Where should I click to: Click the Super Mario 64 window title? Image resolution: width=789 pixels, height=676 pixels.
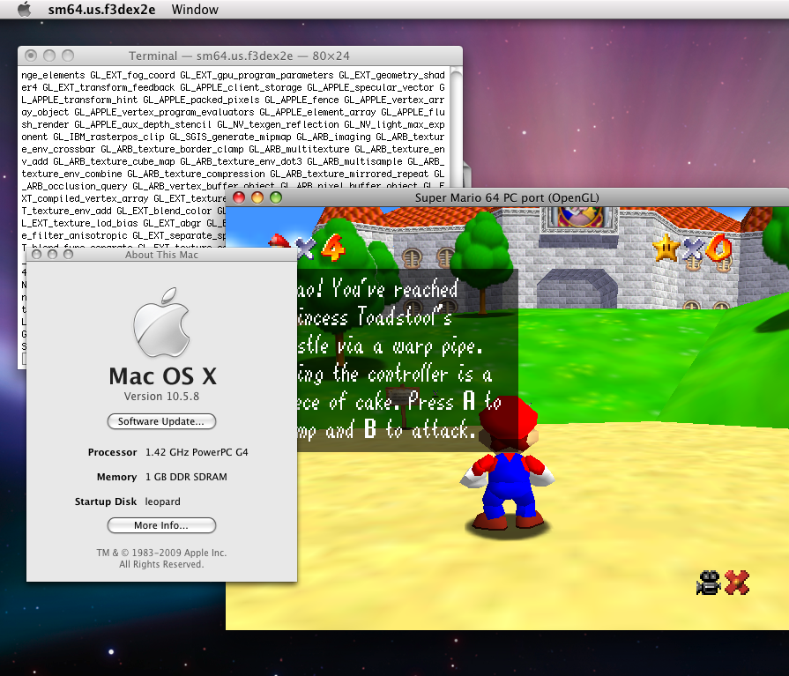[x=507, y=197]
